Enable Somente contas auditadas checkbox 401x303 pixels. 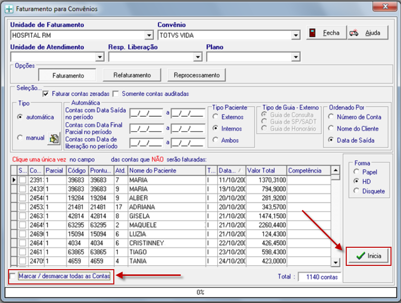pyautogui.click(x=116, y=94)
